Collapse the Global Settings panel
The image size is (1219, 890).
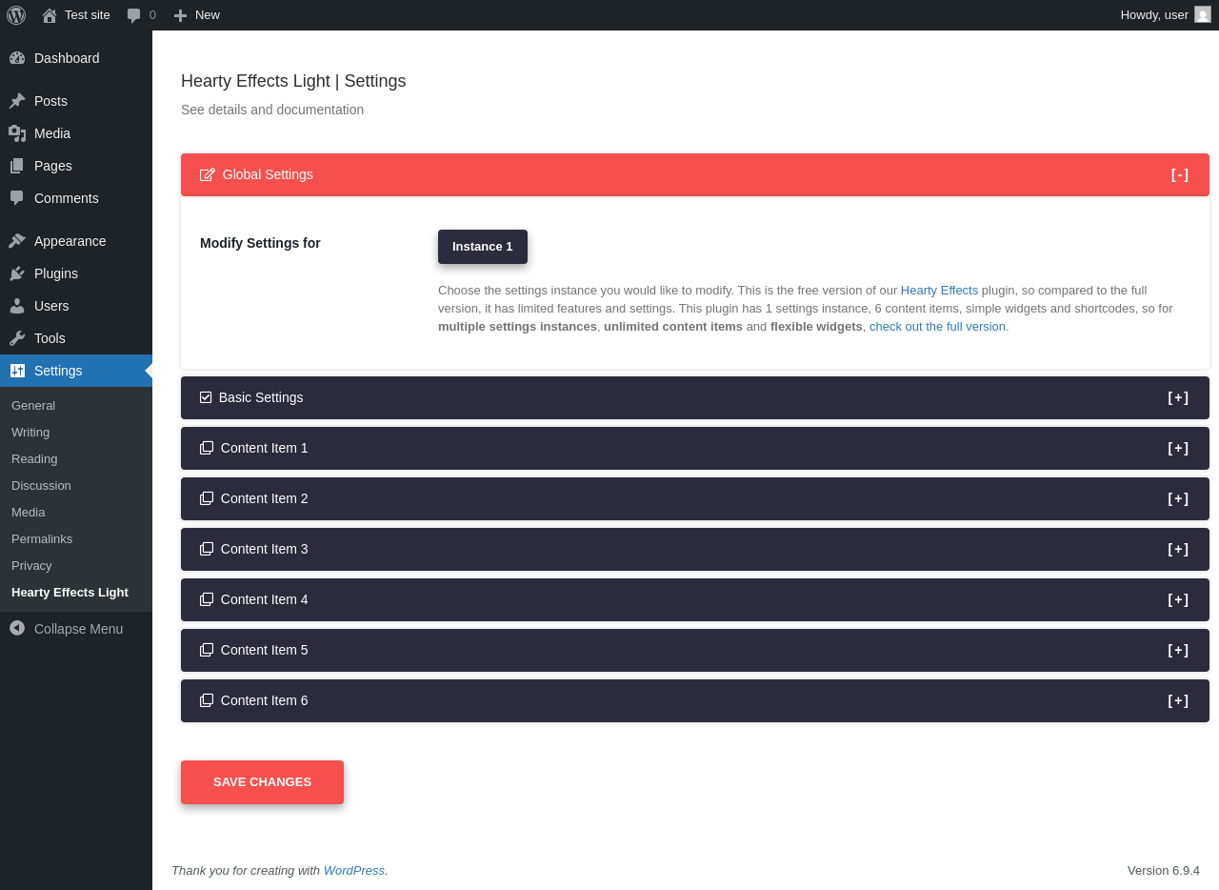tap(1179, 174)
